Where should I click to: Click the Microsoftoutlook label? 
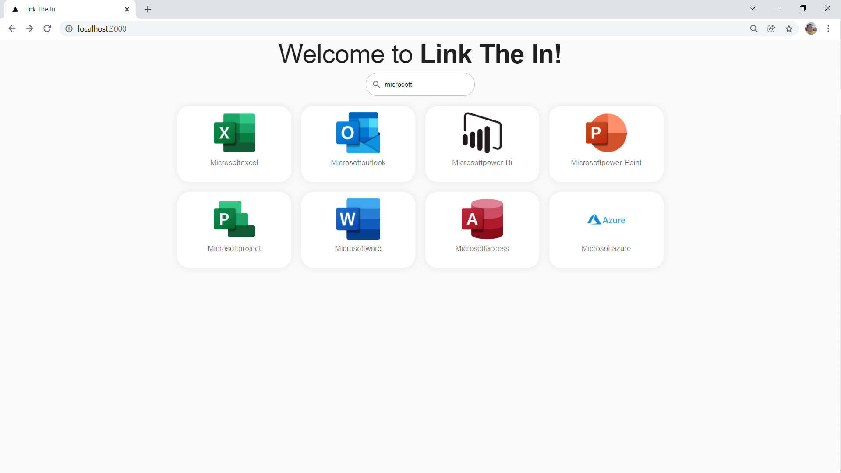[358, 162]
